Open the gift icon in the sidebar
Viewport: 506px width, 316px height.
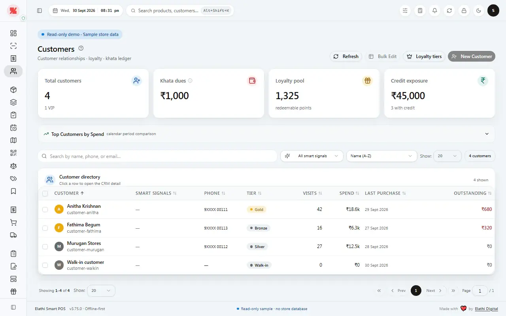(x=13, y=292)
